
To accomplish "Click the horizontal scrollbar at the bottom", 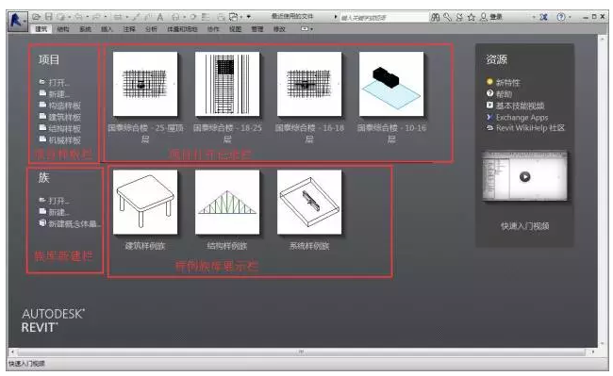I will (x=301, y=351).
